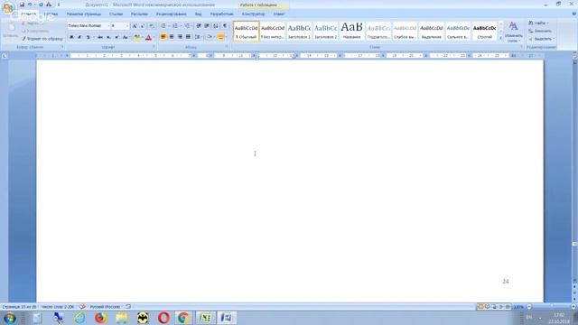Align text right
The width and height of the screenshot is (578, 325).
pos(180,37)
